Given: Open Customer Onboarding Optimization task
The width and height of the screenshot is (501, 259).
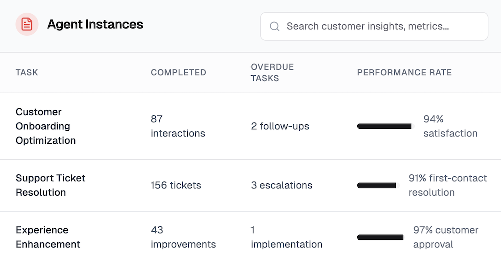Looking at the screenshot, I should [x=46, y=126].
